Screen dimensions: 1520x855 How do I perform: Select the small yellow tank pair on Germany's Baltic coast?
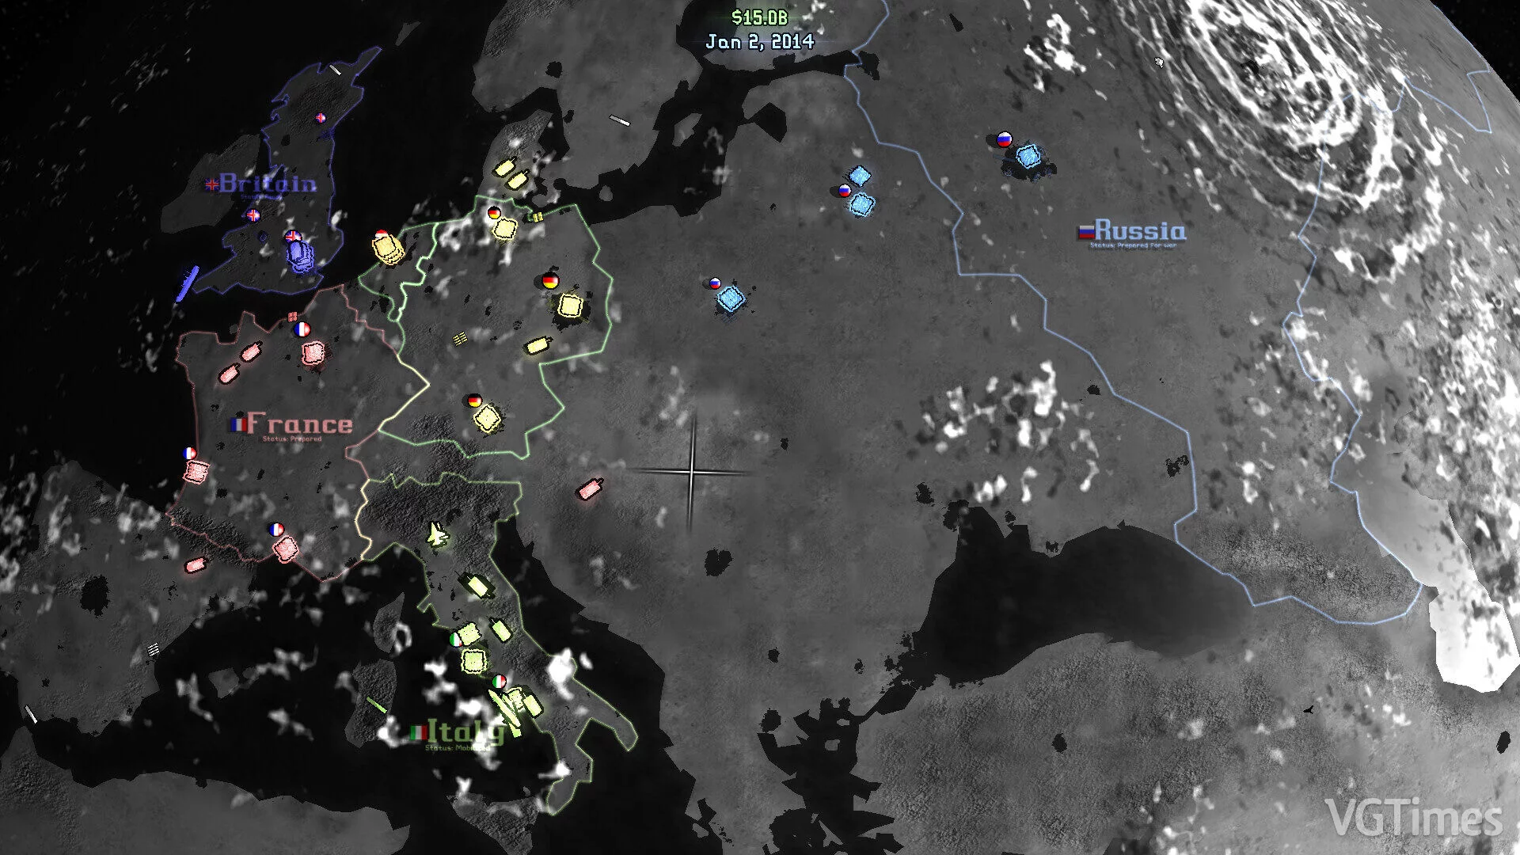tap(536, 217)
